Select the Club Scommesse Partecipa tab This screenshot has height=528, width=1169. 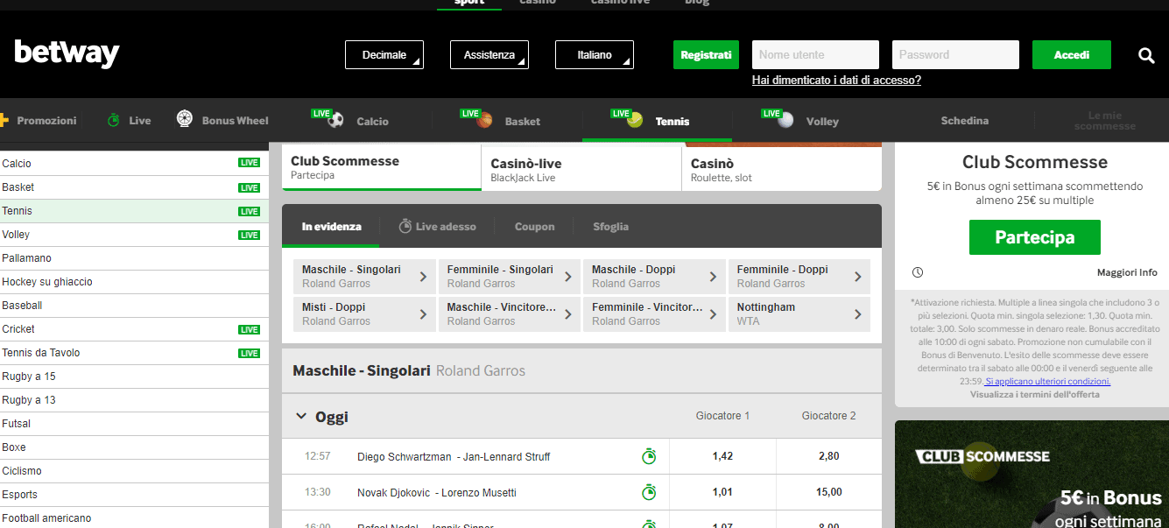pos(382,168)
